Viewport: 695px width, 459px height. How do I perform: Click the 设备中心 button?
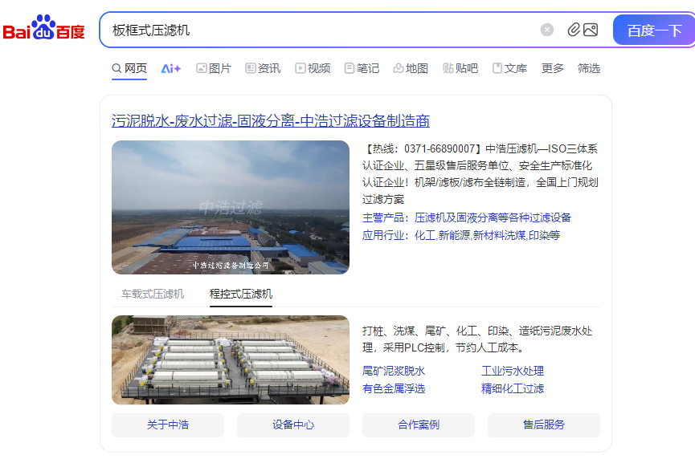tap(293, 425)
